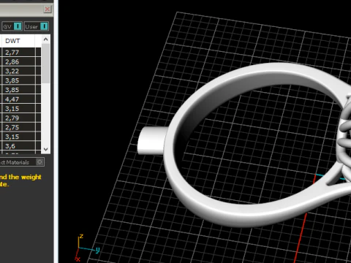Click the materials list scrollbar thumb

pos(45,64)
